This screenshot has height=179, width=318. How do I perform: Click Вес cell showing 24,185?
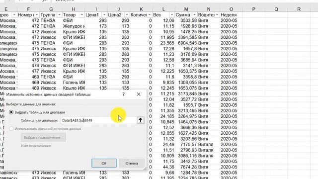coord(163,116)
